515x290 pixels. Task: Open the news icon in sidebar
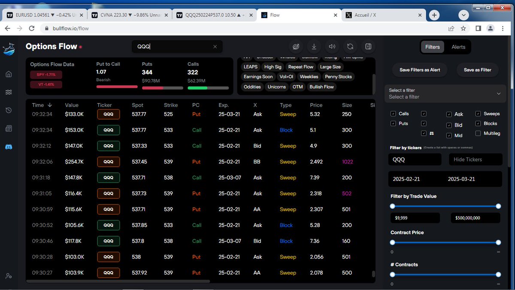[x=9, y=128]
